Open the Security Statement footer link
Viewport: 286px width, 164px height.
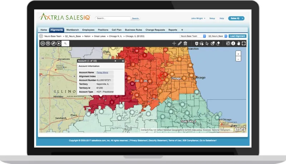point(158,140)
